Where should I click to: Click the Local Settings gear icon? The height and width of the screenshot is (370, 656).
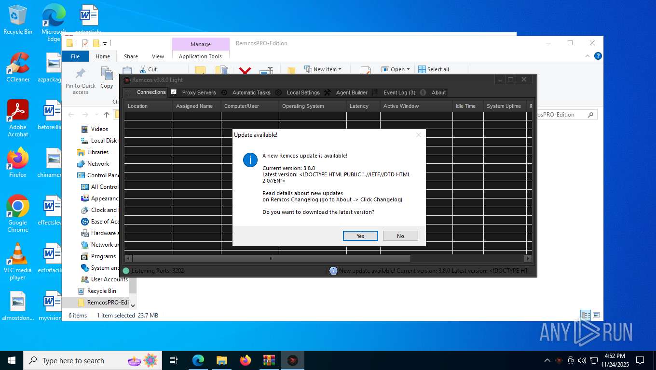(278, 92)
